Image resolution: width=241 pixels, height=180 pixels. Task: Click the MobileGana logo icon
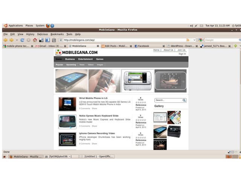point(58,52)
